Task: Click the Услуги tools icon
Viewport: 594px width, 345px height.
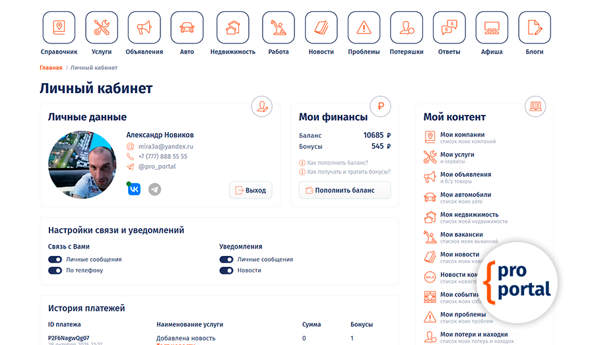Action: coord(102,28)
